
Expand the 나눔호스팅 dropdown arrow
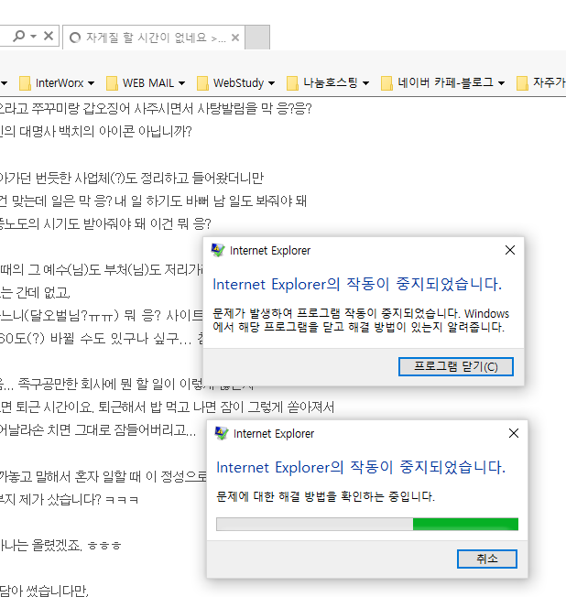pyautogui.click(x=365, y=83)
